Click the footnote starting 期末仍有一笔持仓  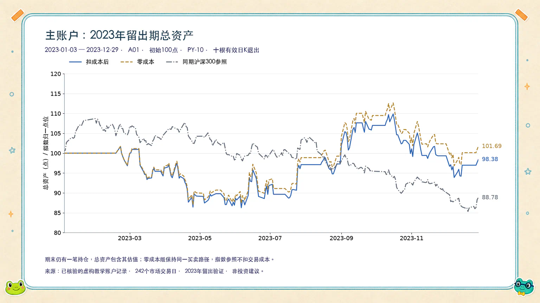160,260
